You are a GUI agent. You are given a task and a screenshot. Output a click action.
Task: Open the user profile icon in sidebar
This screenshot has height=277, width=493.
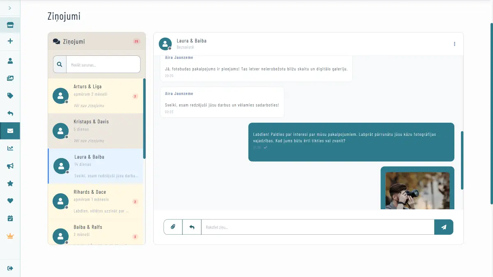coord(10,61)
